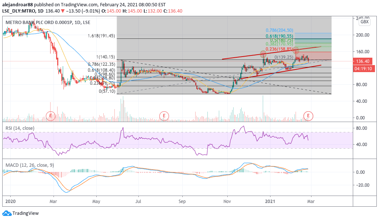379x220 pixels.
Task: Click the O:145.00 open value in header
Action: (x=111, y=11)
